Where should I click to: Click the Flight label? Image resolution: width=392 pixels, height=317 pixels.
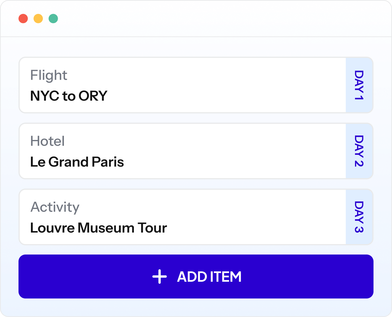49,75
